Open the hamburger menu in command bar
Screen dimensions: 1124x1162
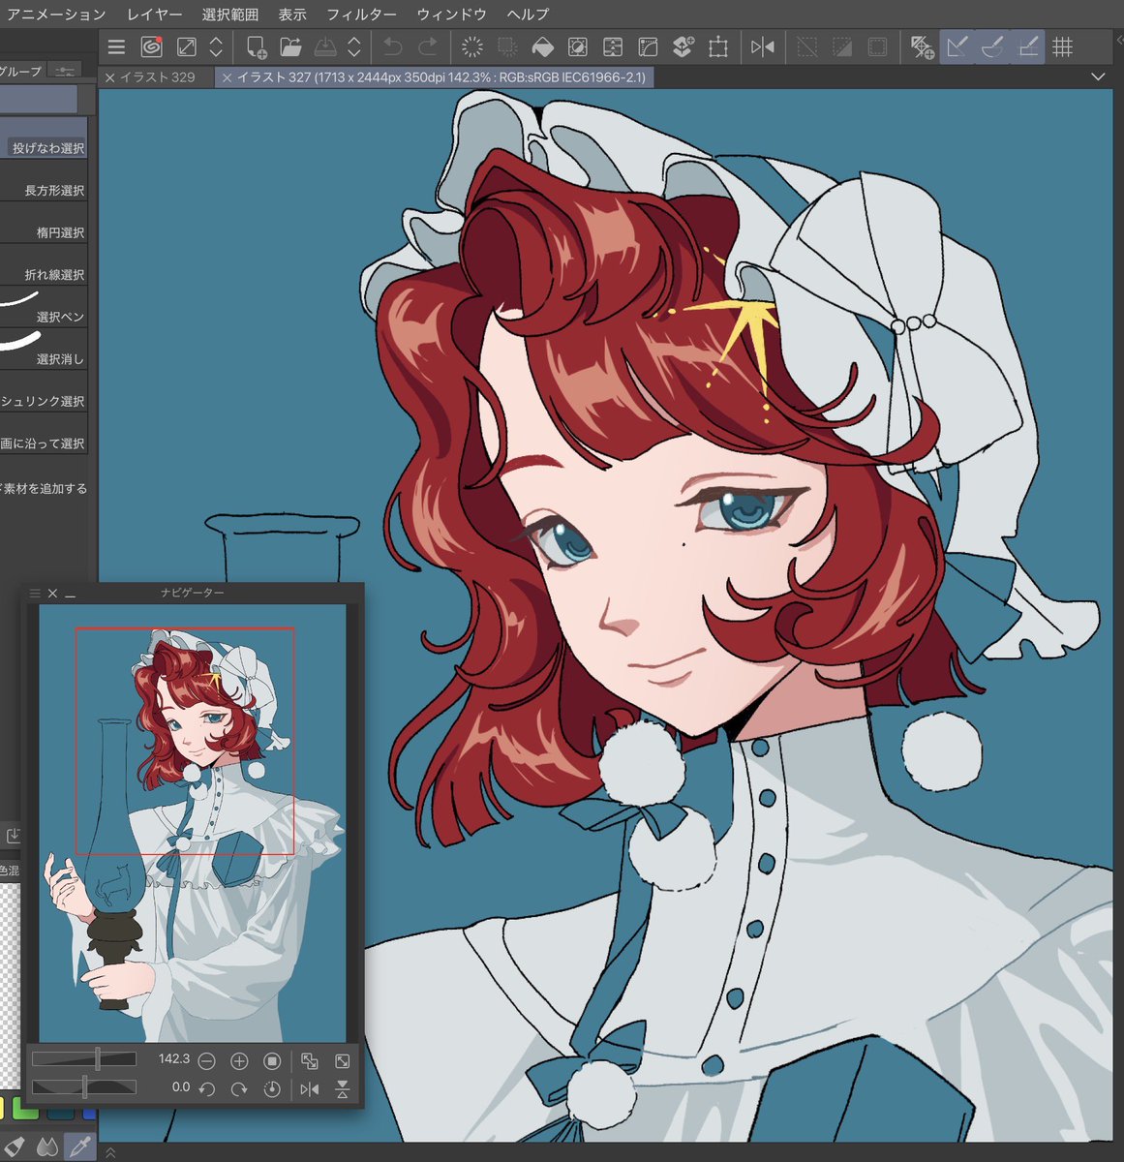116,46
